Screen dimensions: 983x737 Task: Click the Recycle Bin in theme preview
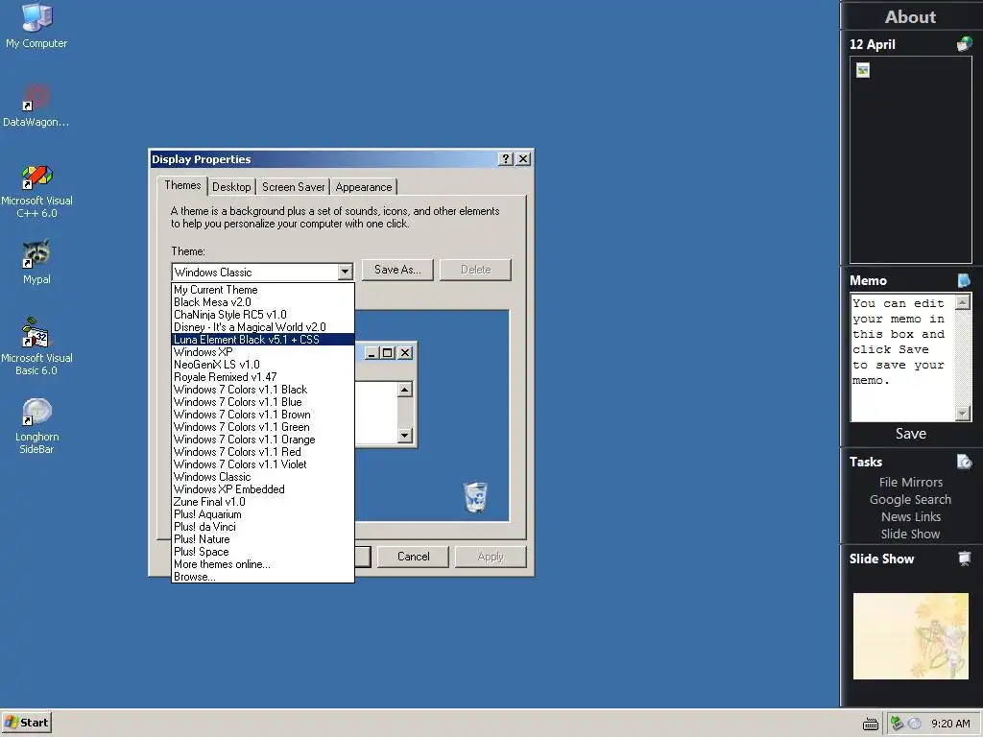point(475,497)
